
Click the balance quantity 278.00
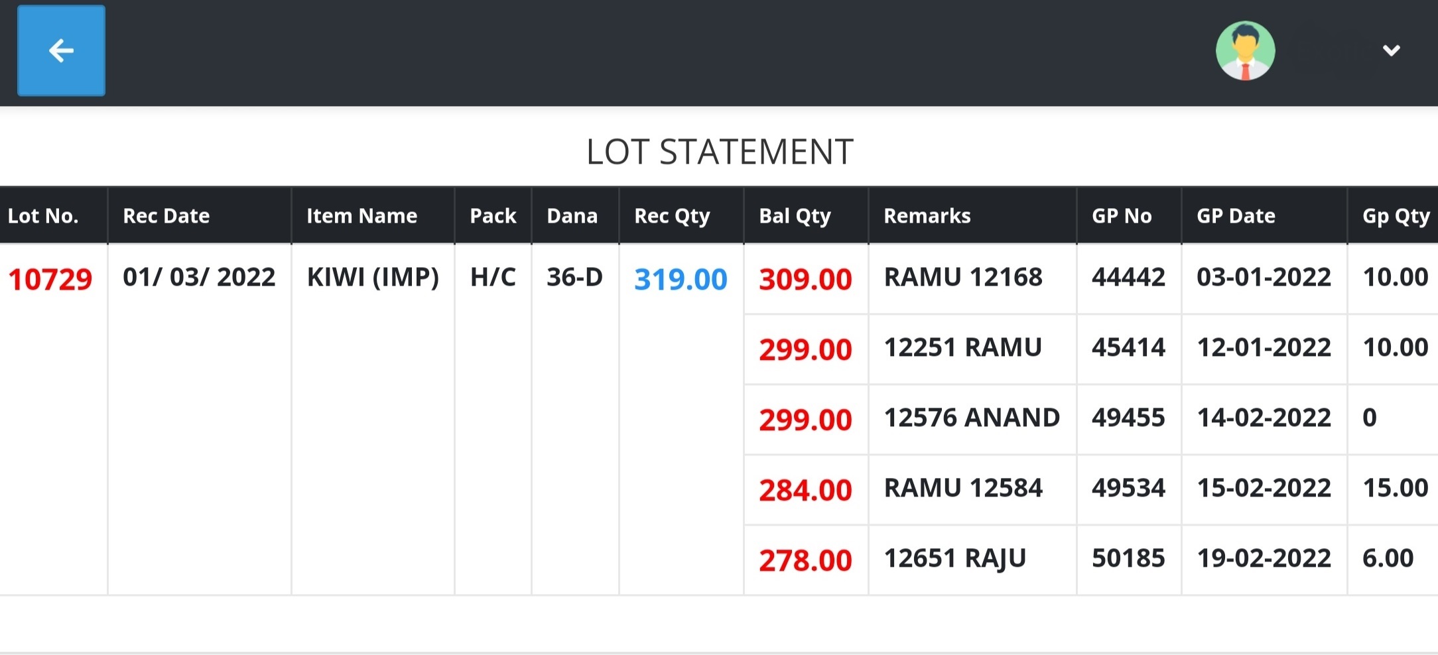(x=805, y=560)
